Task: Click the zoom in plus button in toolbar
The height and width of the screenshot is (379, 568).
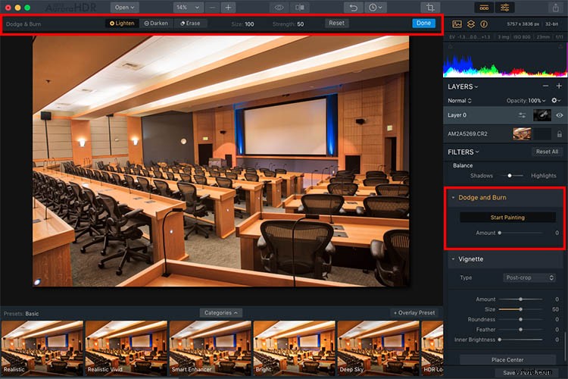Action: 228,8
